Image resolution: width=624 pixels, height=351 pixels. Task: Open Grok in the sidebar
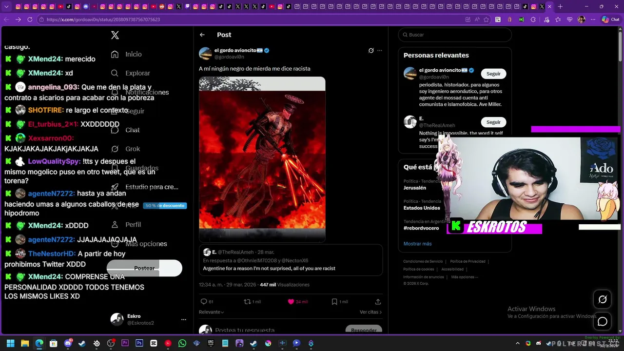[125, 149]
